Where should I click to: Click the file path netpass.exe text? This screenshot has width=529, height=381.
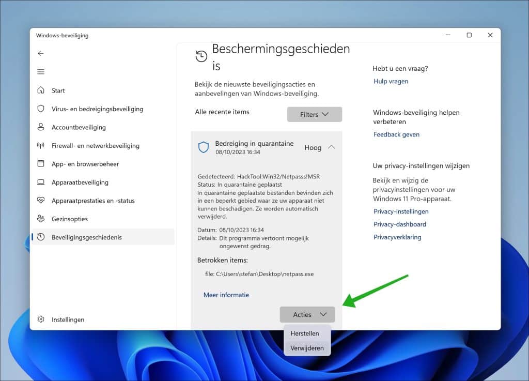click(x=259, y=274)
